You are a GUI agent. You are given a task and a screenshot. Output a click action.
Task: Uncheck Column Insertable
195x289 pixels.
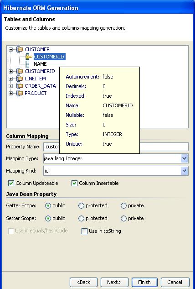[x=74, y=184]
